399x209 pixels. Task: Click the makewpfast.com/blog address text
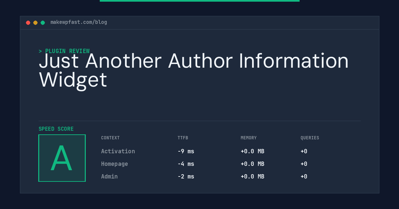click(79, 22)
